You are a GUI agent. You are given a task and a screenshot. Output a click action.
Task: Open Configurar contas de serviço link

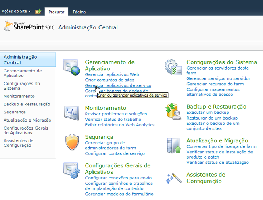(115, 153)
